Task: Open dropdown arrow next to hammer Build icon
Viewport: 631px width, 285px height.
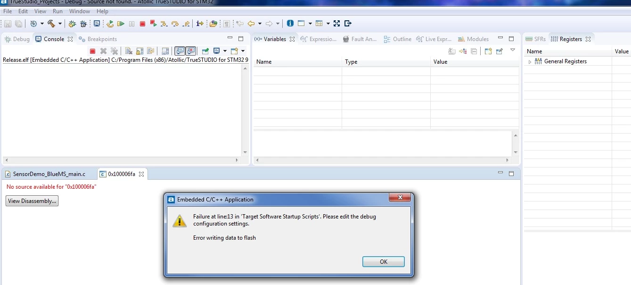Action: pyautogui.click(x=60, y=24)
